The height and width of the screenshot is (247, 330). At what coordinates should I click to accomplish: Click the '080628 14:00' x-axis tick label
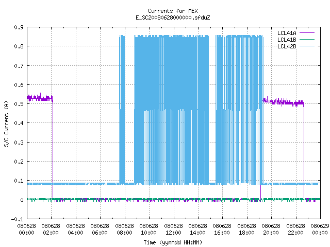pyautogui.click(x=197, y=230)
